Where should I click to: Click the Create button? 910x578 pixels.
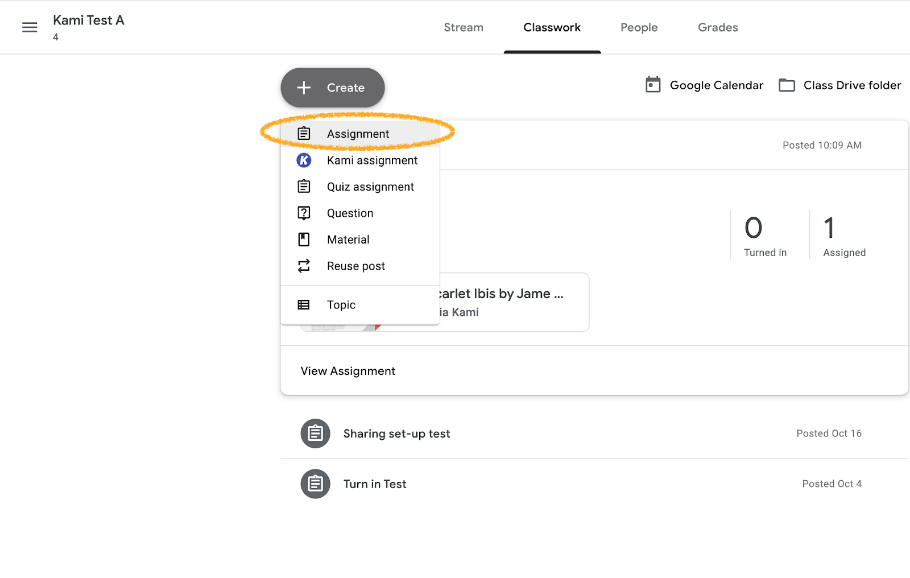click(332, 88)
